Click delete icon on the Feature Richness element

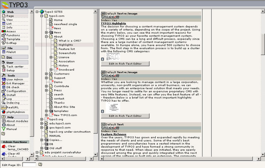(x=118, y=128)
